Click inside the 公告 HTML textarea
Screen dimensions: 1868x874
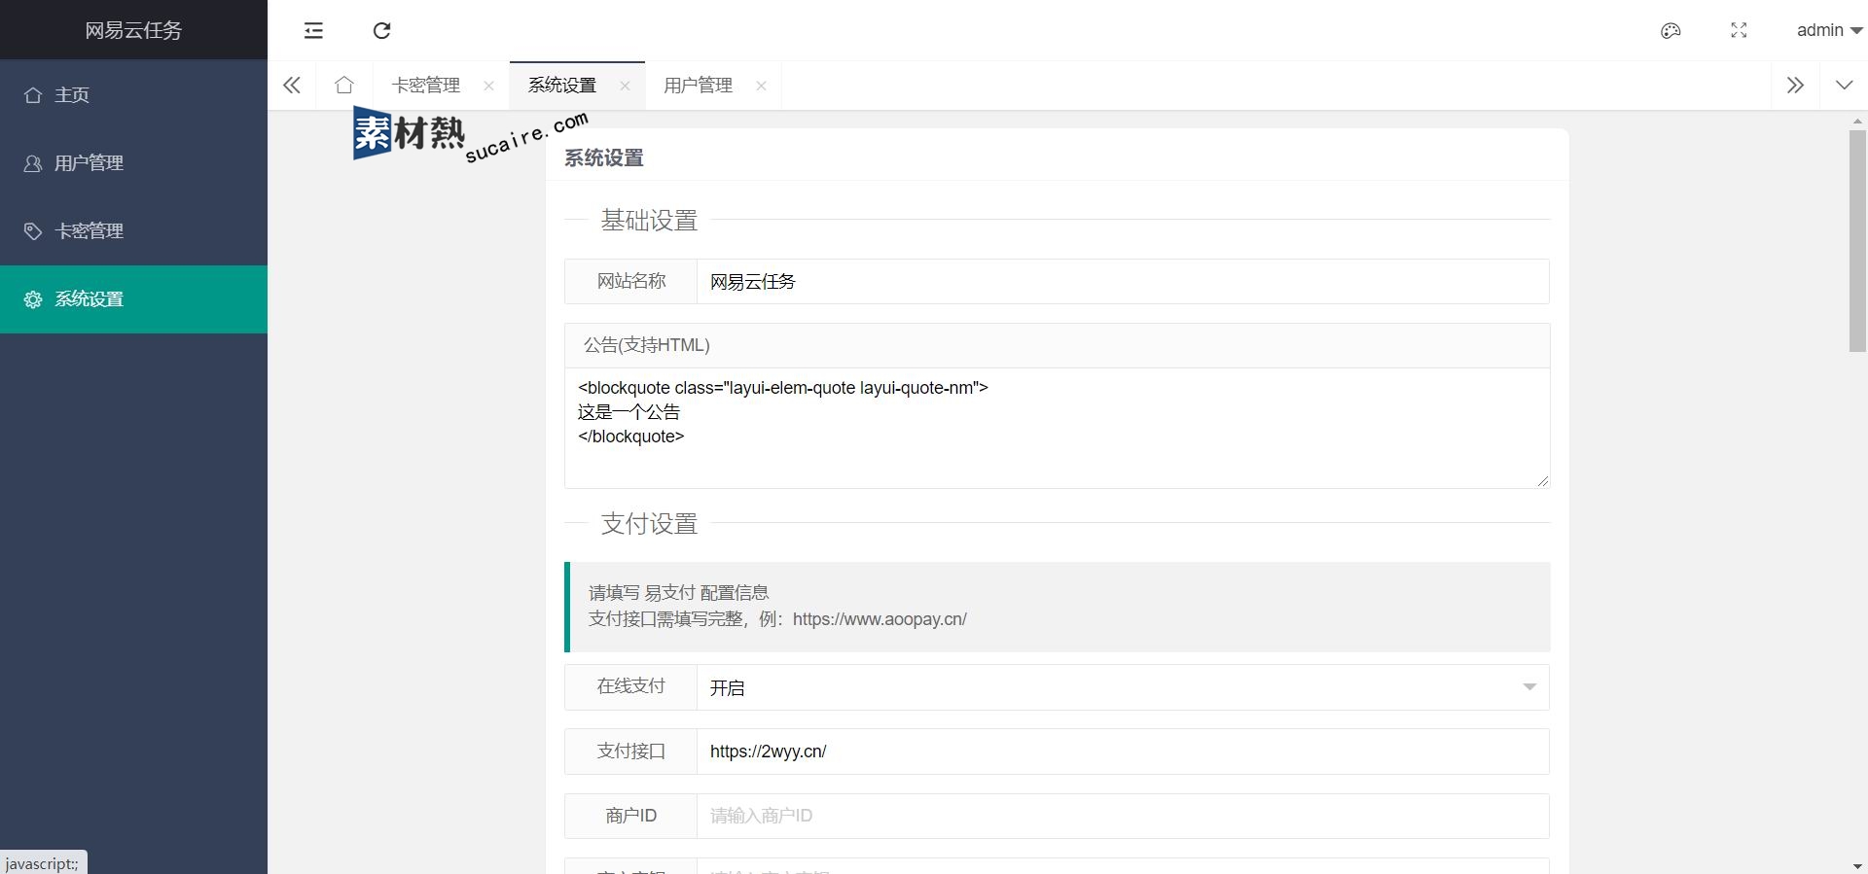point(1057,428)
